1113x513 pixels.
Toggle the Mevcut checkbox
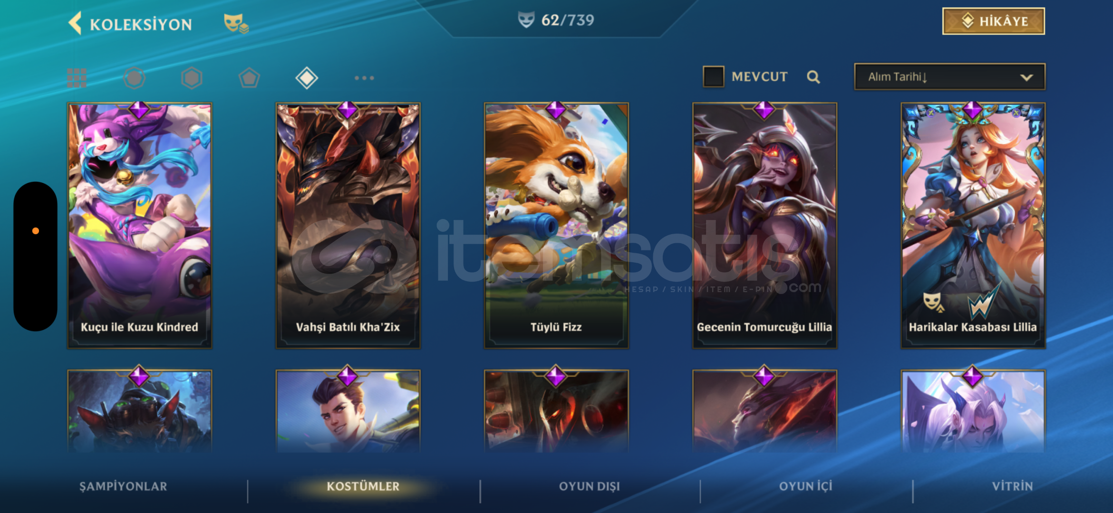(x=713, y=76)
